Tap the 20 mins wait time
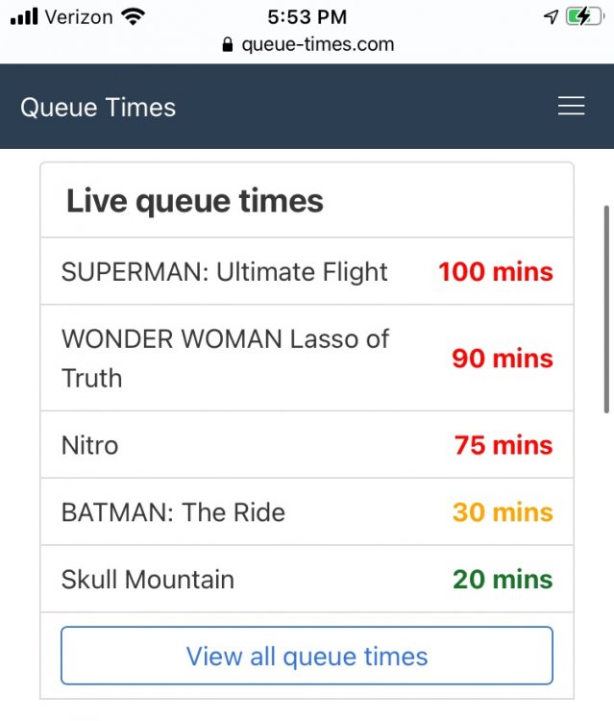The image size is (614, 721). click(x=503, y=580)
